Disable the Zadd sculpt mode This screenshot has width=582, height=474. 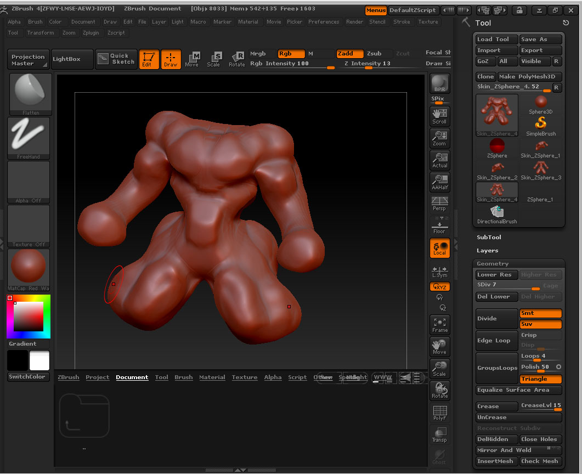[349, 54]
